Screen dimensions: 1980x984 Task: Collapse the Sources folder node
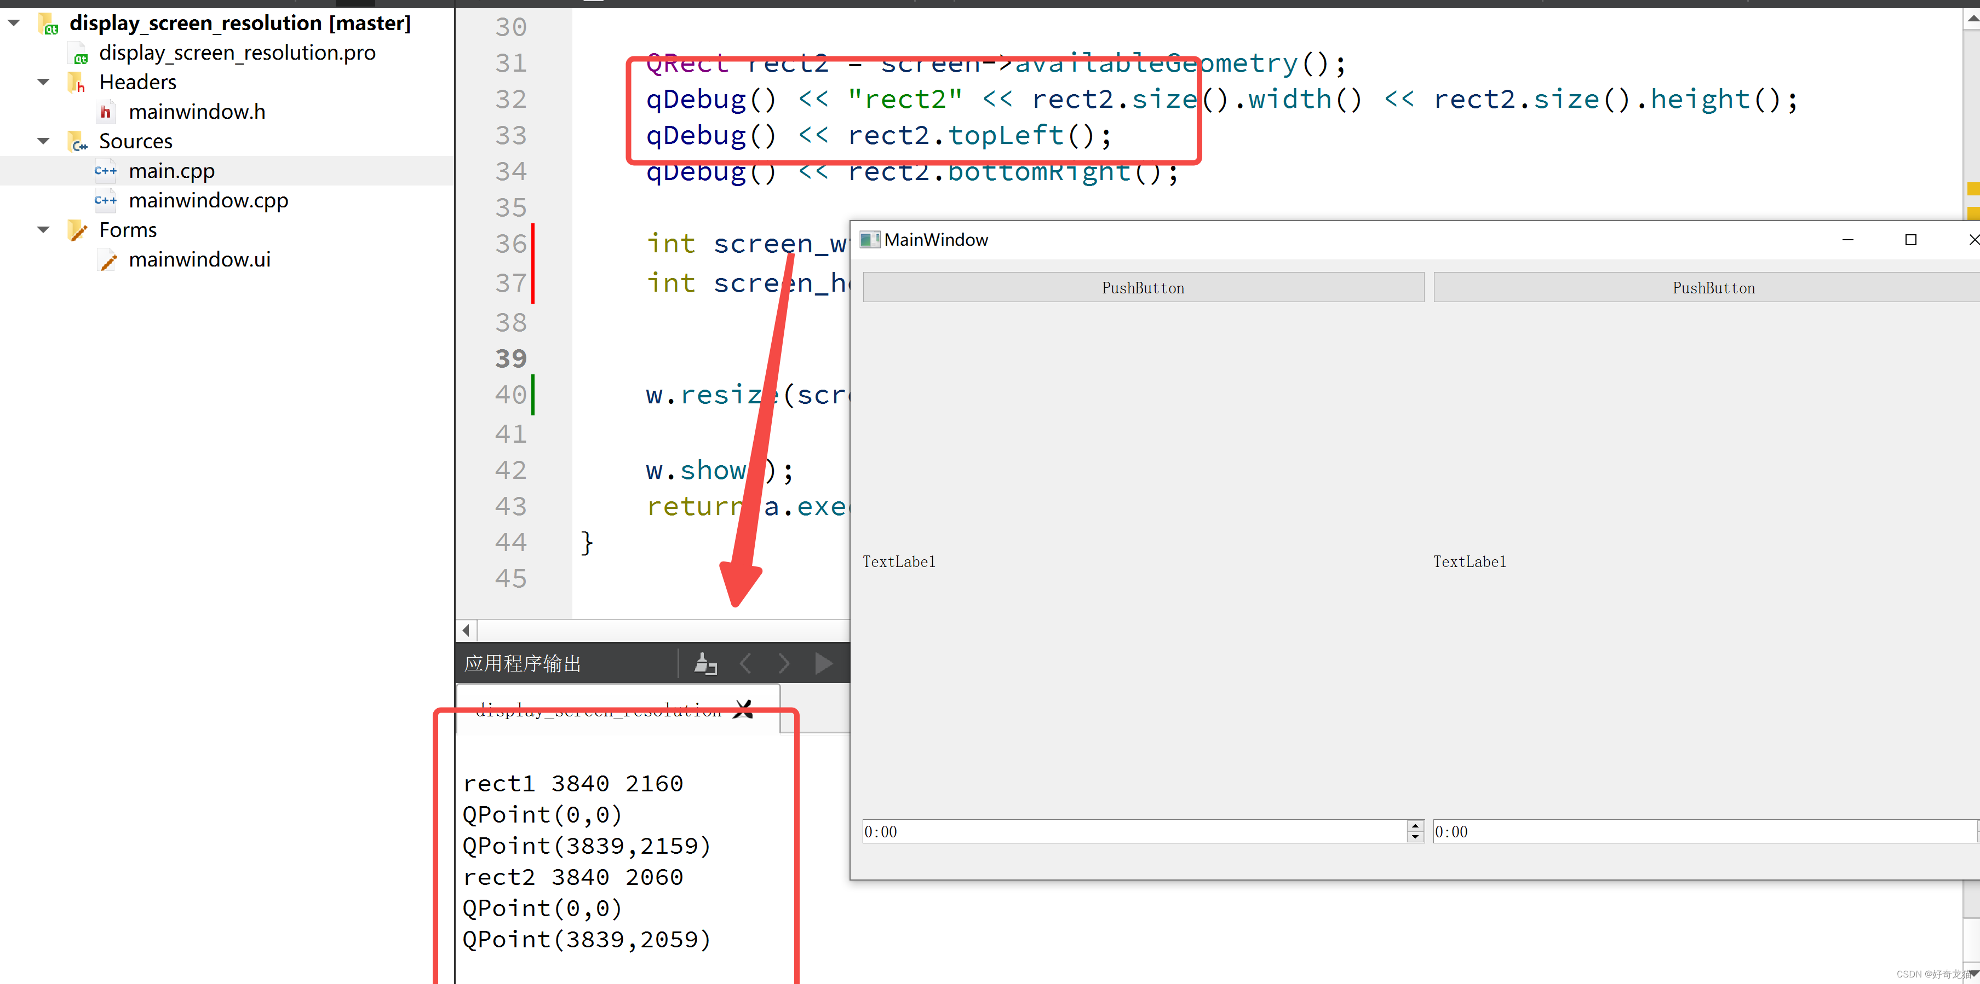click(x=44, y=141)
